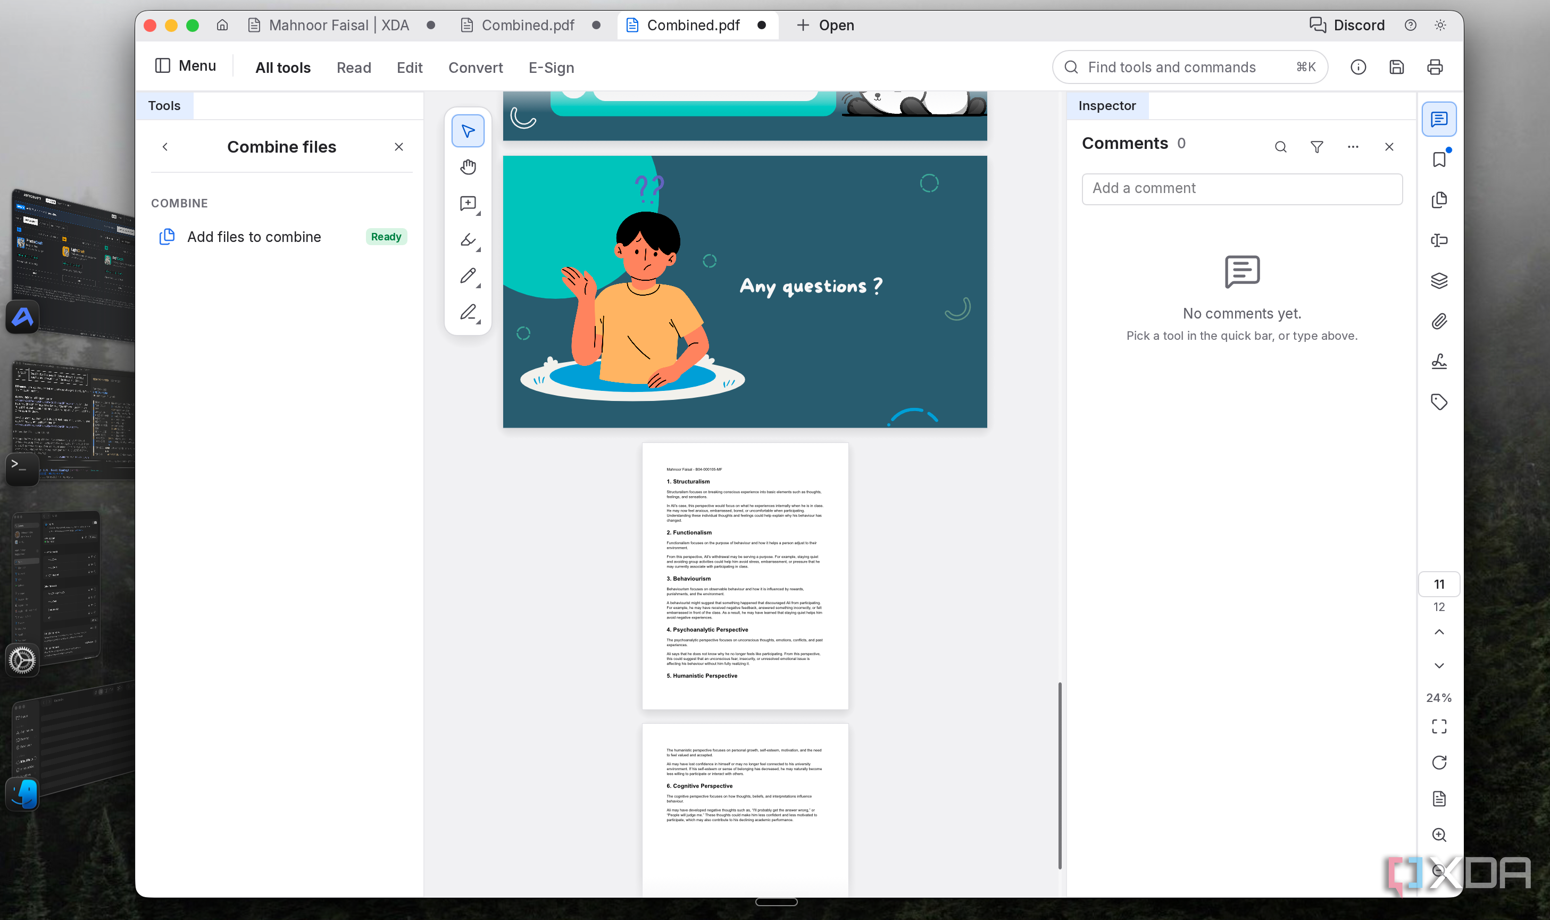Select the Tools panel tab

click(164, 105)
